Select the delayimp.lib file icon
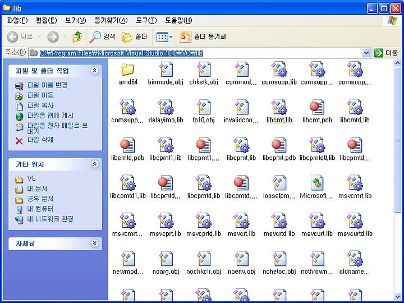404x303 pixels. click(166, 107)
